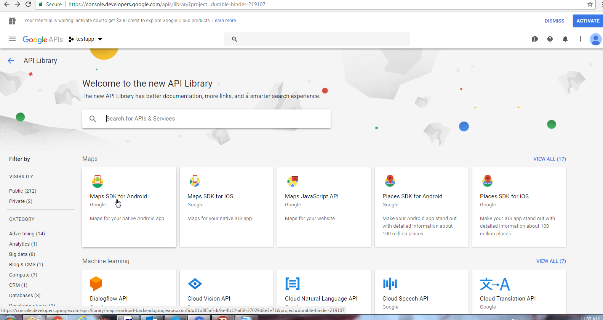603x320 pixels.
Task: Click the top search magnifier icon
Action: tap(235, 39)
